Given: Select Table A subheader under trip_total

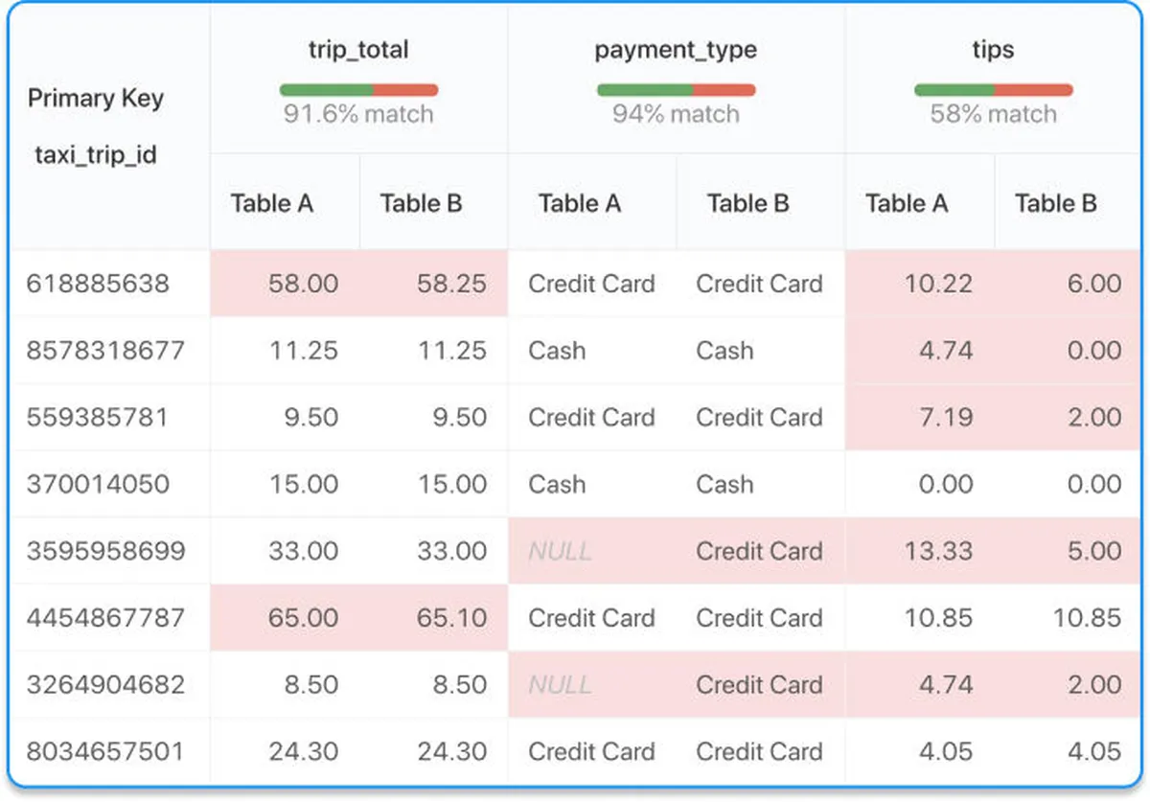Looking at the screenshot, I should (271, 203).
